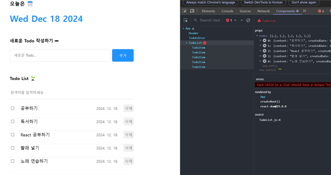
Task: Open App link under rendered by
Action: click(x=263, y=97)
